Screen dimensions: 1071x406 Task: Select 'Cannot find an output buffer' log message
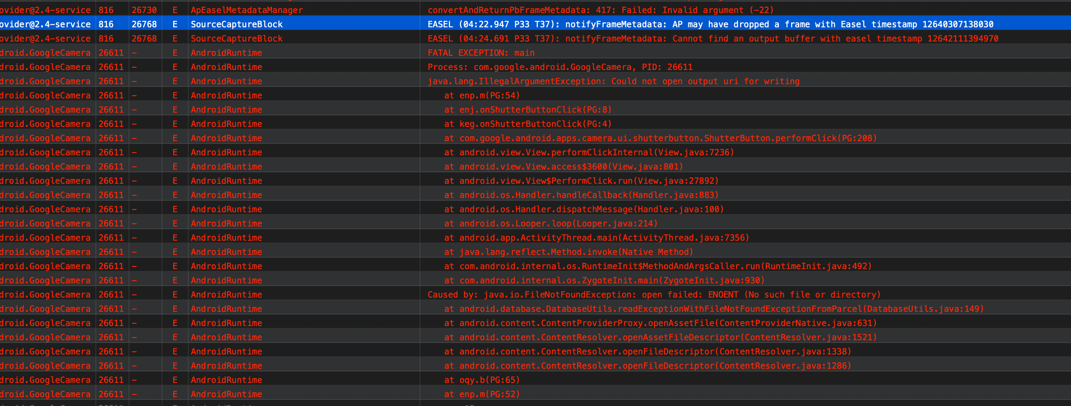tap(713, 38)
